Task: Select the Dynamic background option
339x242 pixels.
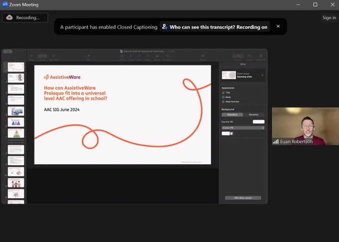Action: point(254,115)
